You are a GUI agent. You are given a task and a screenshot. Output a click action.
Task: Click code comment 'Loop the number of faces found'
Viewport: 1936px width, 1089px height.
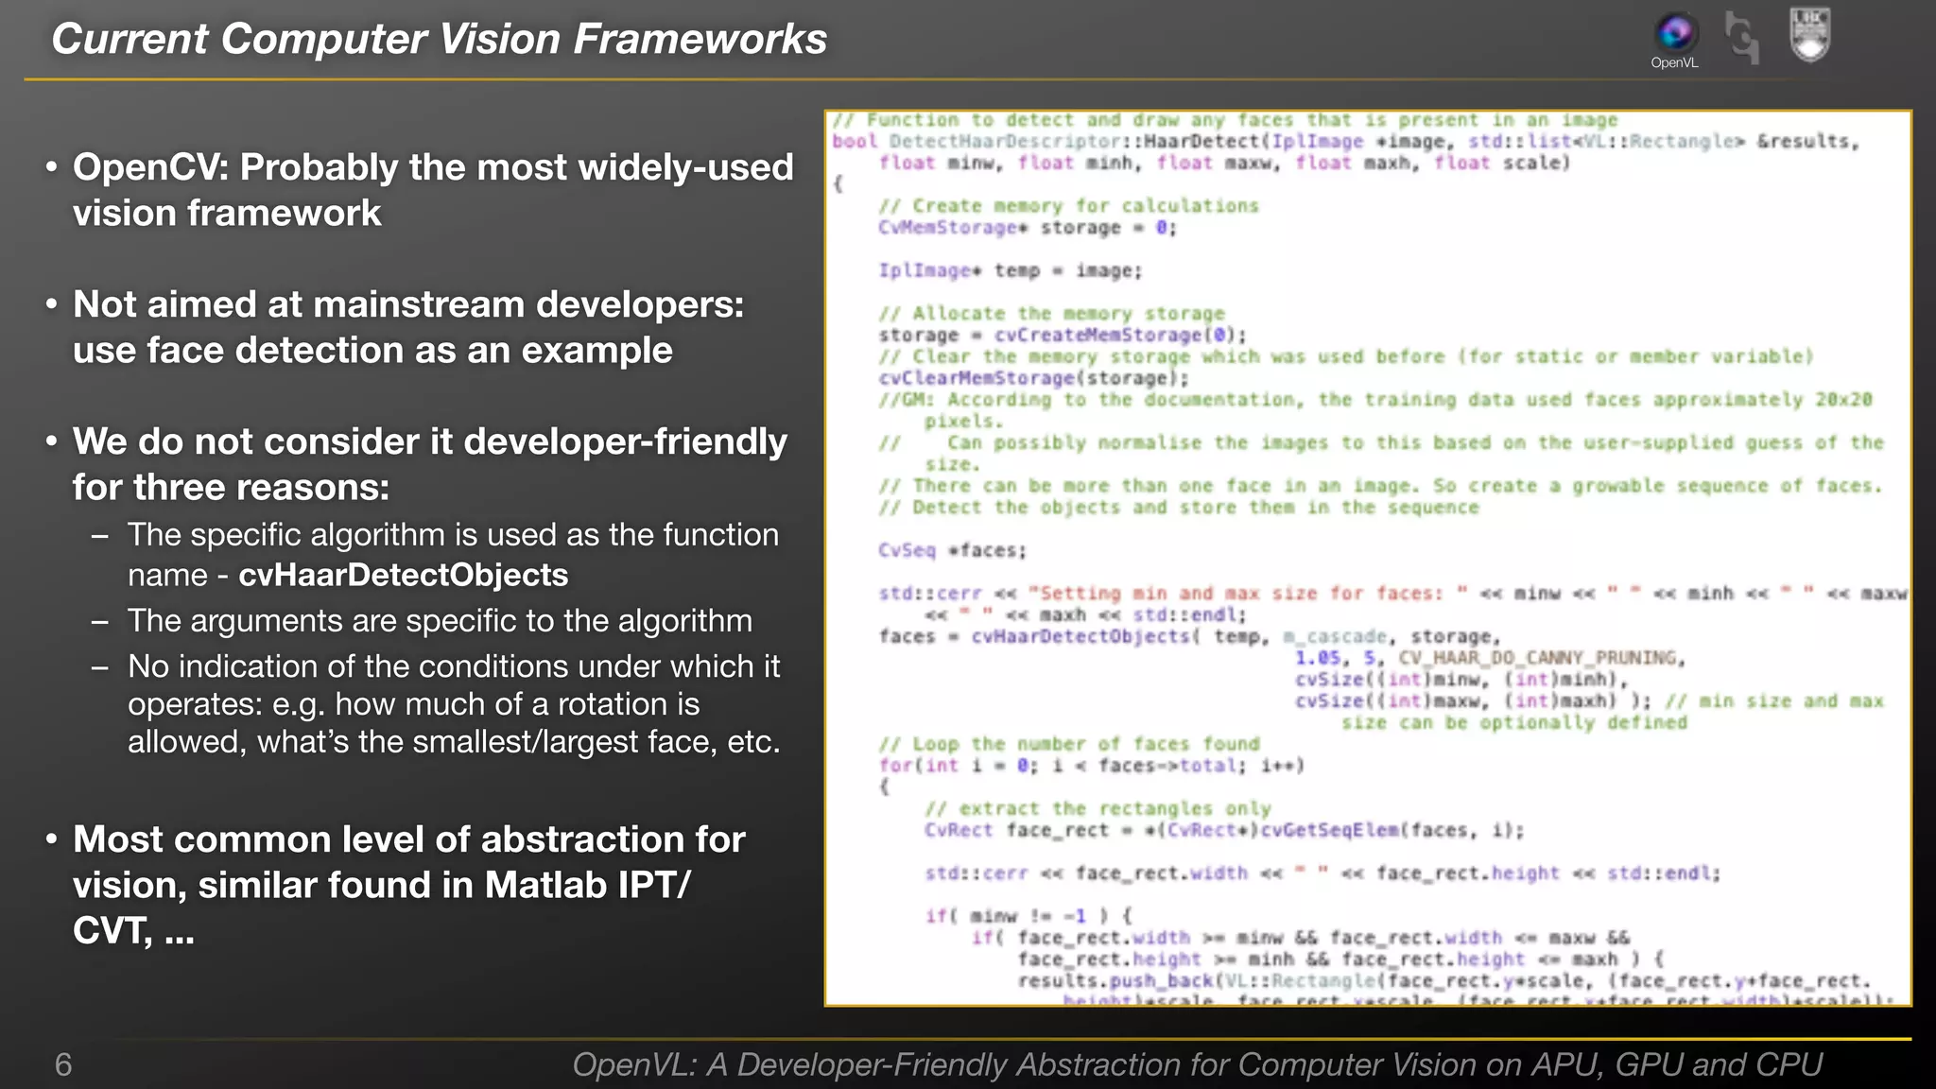coord(1069,744)
